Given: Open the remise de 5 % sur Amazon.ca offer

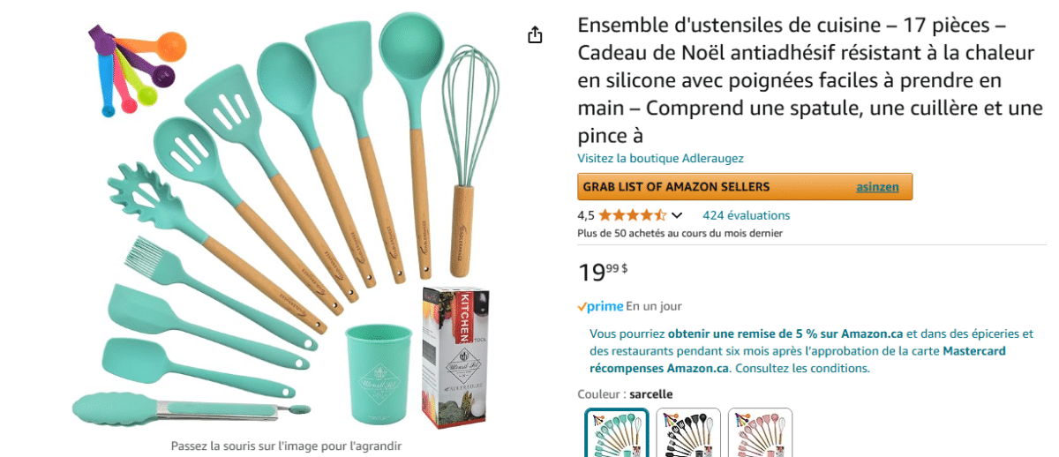Looking at the screenshot, I should click(786, 333).
